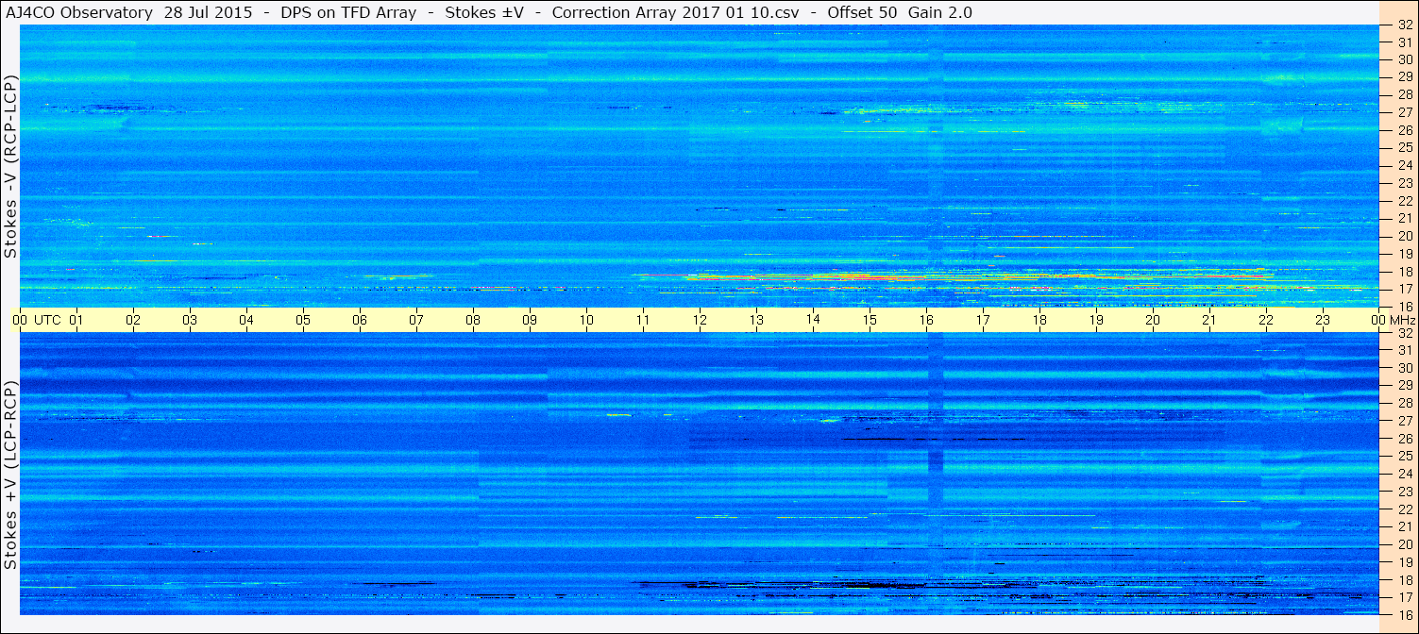Click 17 MHz label on lower +V scale
The width and height of the screenshot is (1419, 634).
coord(1404,597)
